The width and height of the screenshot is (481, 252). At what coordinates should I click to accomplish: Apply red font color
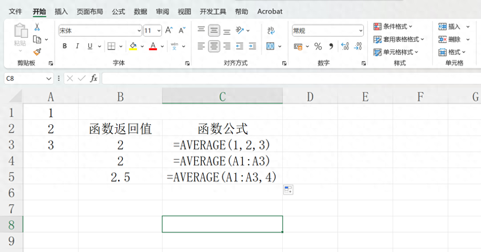pyautogui.click(x=153, y=46)
